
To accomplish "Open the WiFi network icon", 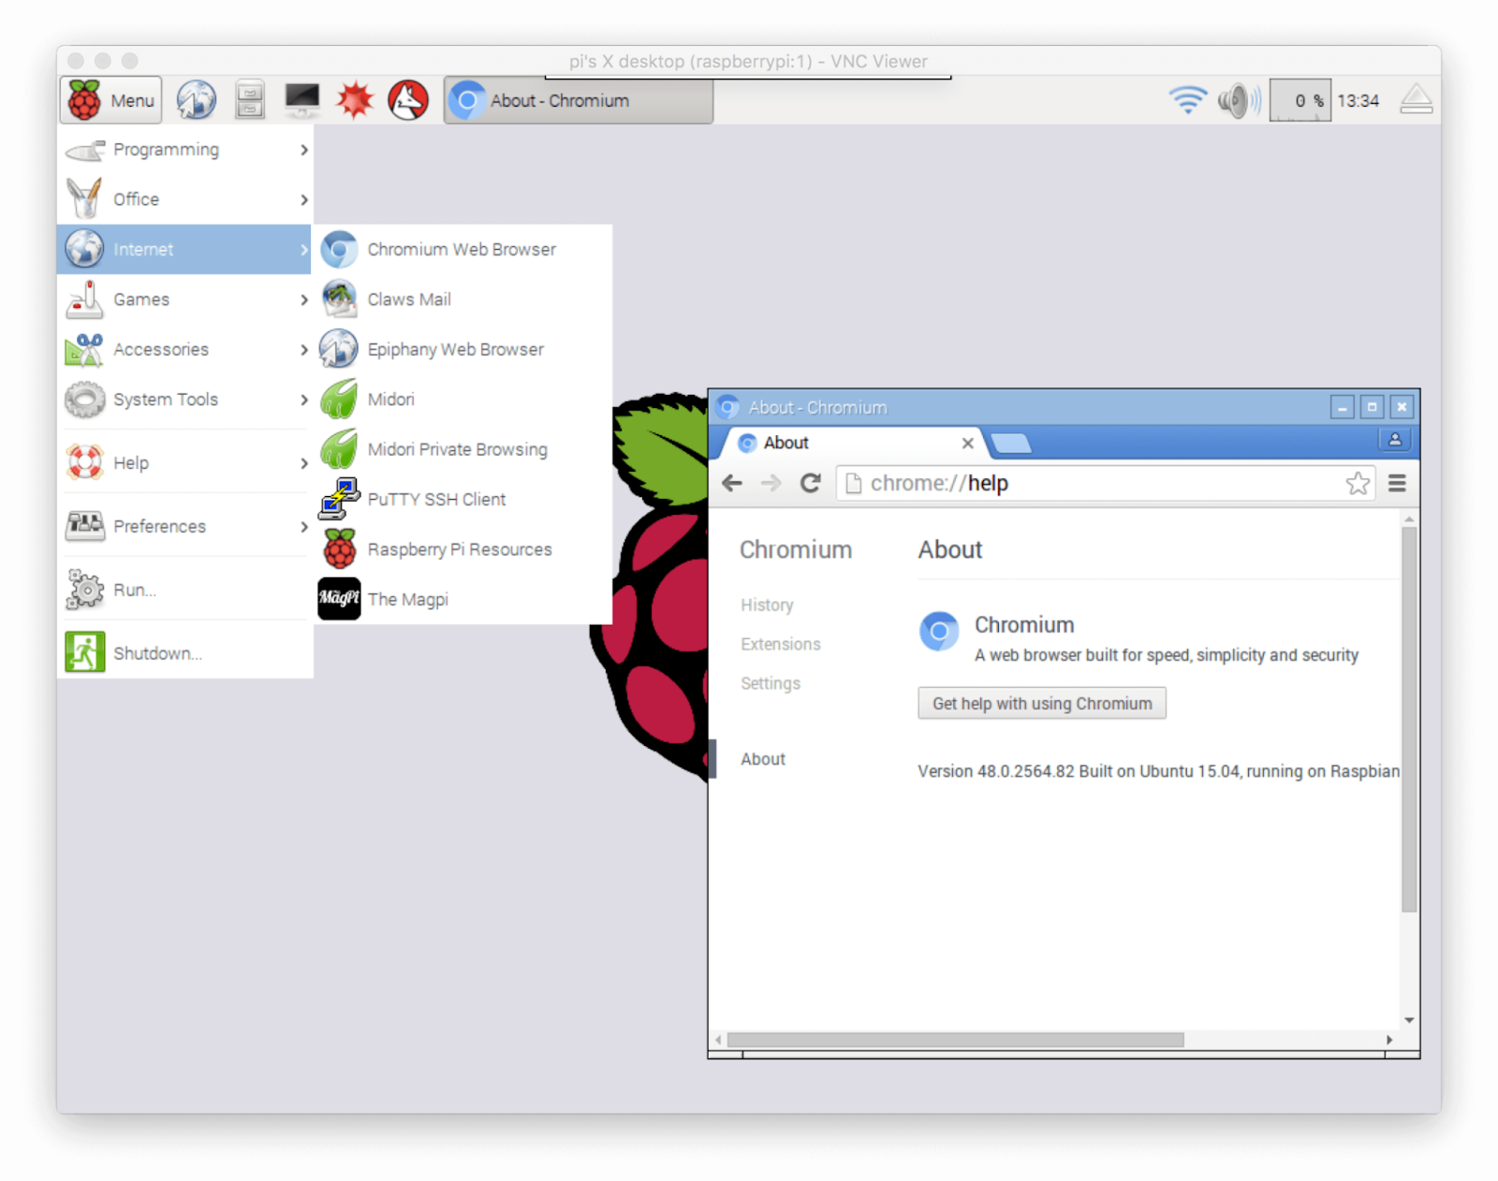I will tap(1188, 100).
